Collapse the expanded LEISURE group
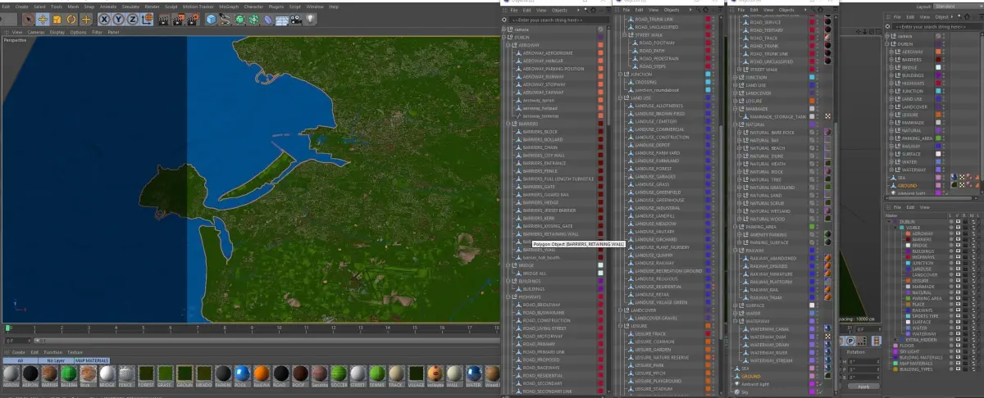Image resolution: width=984 pixels, height=398 pixels. [620, 326]
